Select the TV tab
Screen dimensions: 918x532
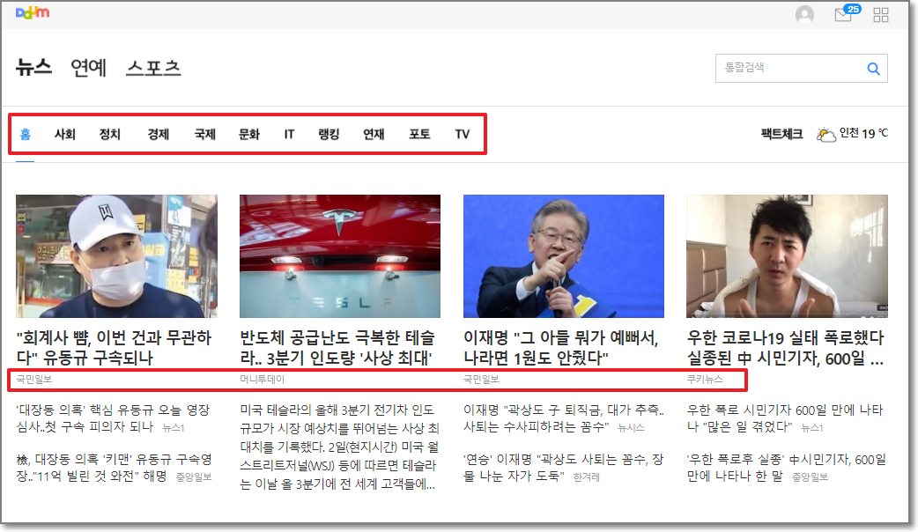[x=463, y=134]
